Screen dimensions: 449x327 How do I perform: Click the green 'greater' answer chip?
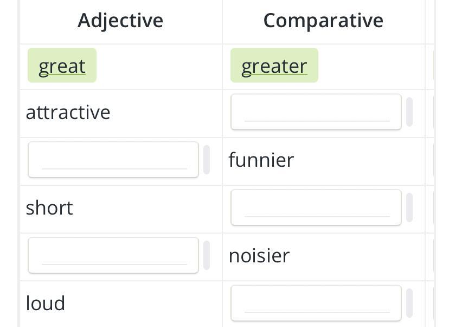tap(274, 66)
